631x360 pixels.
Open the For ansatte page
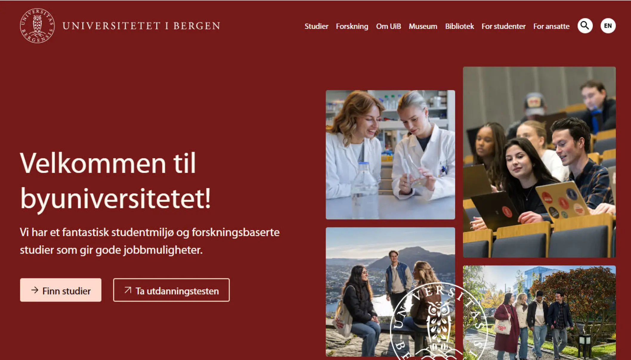tap(551, 26)
